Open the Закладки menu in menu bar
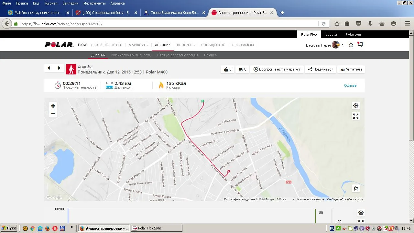Image resolution: width=414 pixels, height=233 pixels. (71, 3)
